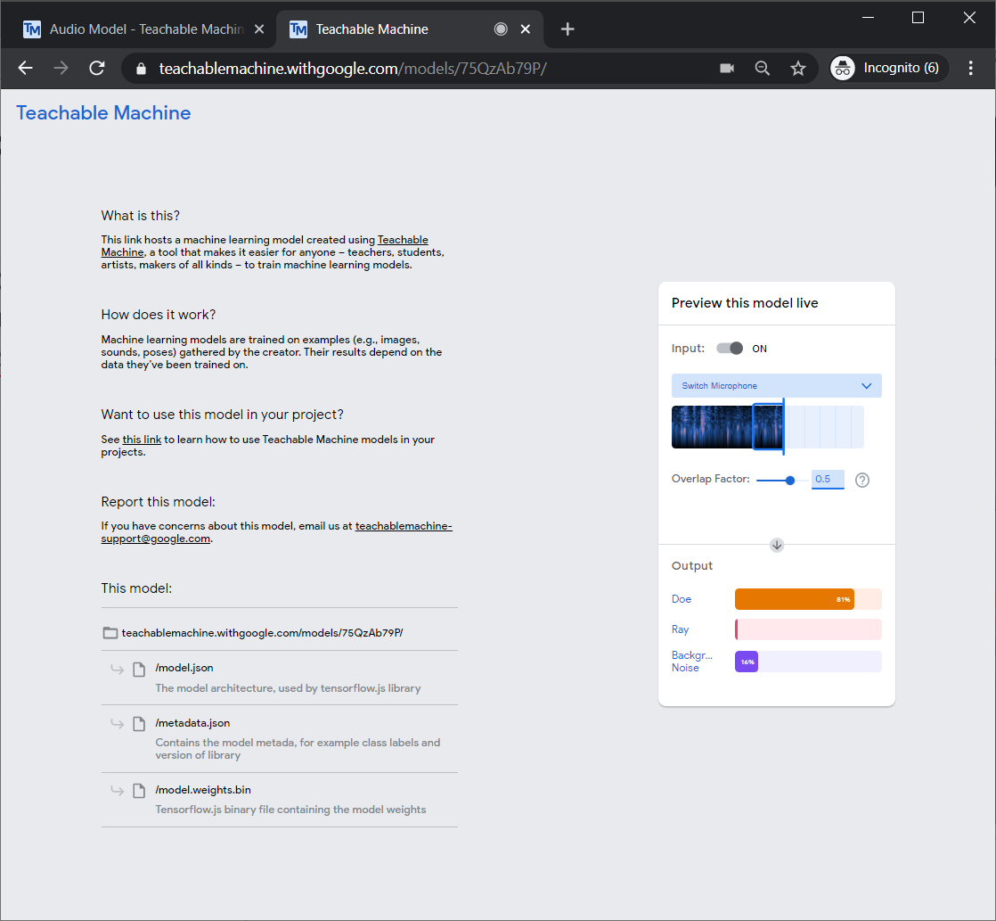This screenshot has width=996, height=921.
Task: Open the Chrome three-dot menu
Action: click(x=970, y=68)
